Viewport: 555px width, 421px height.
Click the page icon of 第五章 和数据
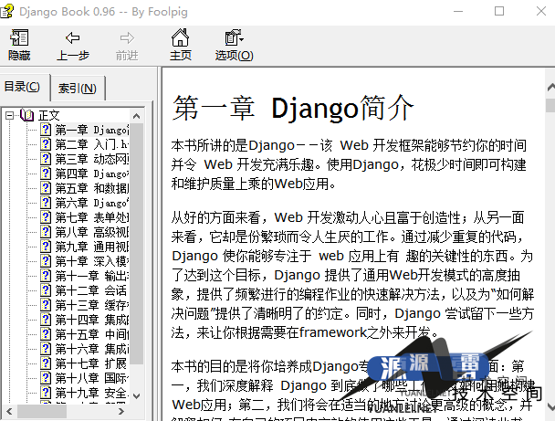click(46, 188)
